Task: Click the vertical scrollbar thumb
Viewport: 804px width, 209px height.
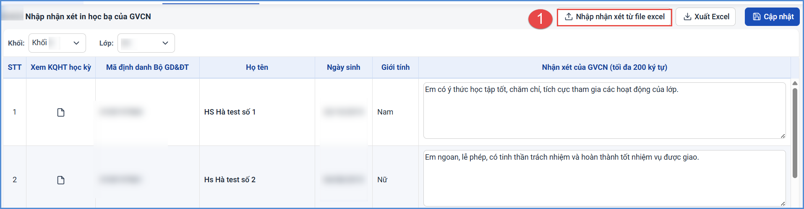Action: [795, 133]
